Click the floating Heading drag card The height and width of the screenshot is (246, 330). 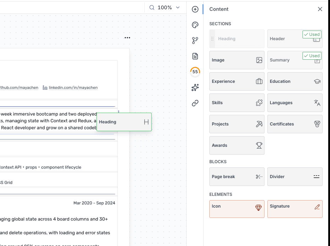coord(124,122)
